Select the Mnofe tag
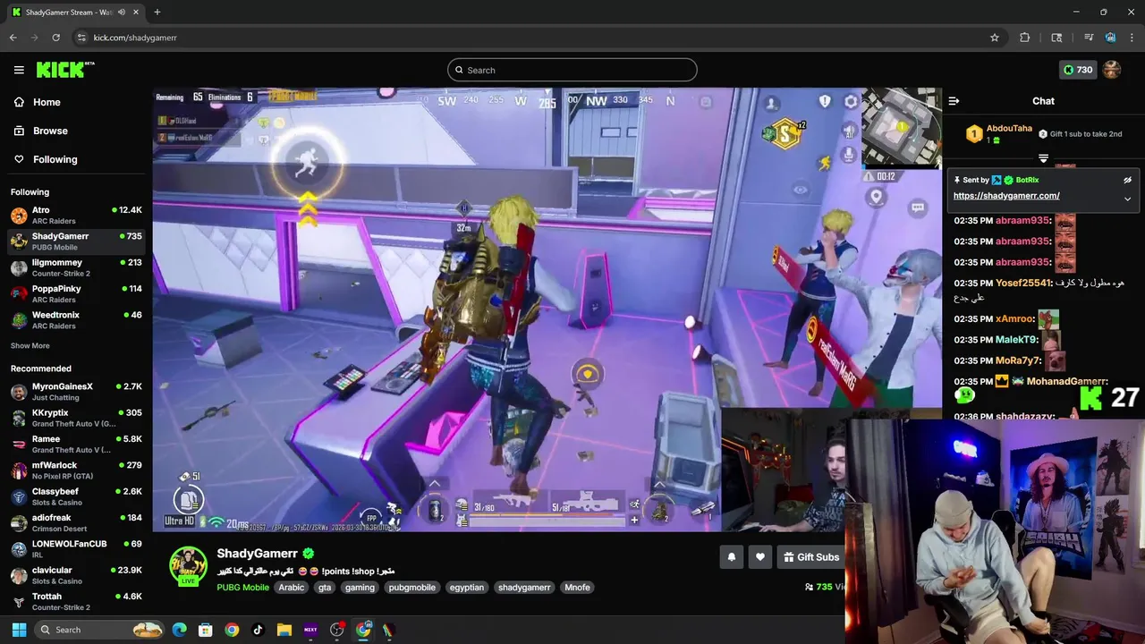The width and height of the screenshot is (1145, 644). 577,588
